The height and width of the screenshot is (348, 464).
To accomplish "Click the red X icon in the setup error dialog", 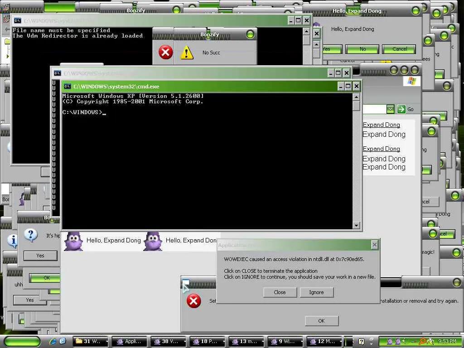I will click(x=193, y=301).
